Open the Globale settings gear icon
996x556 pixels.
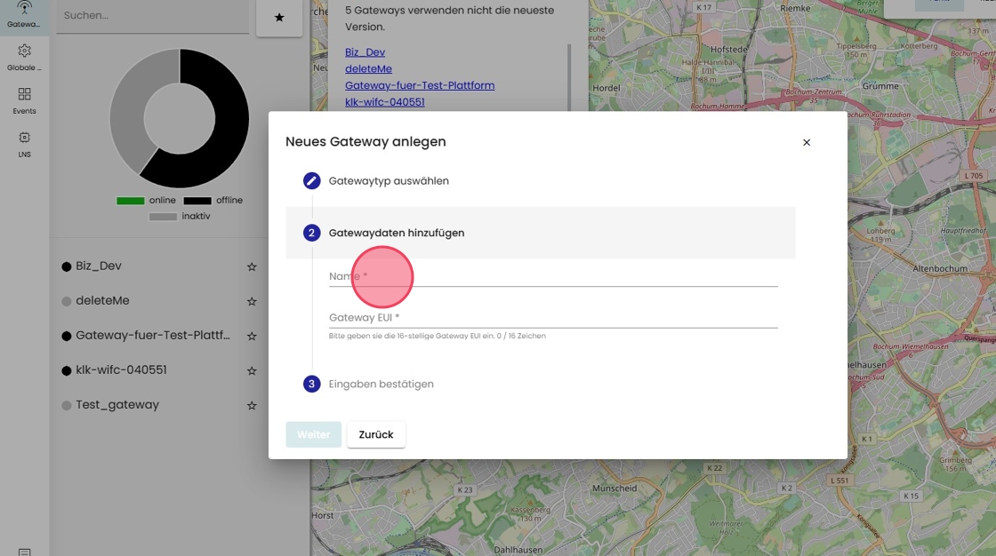click(x=24, y=52)
